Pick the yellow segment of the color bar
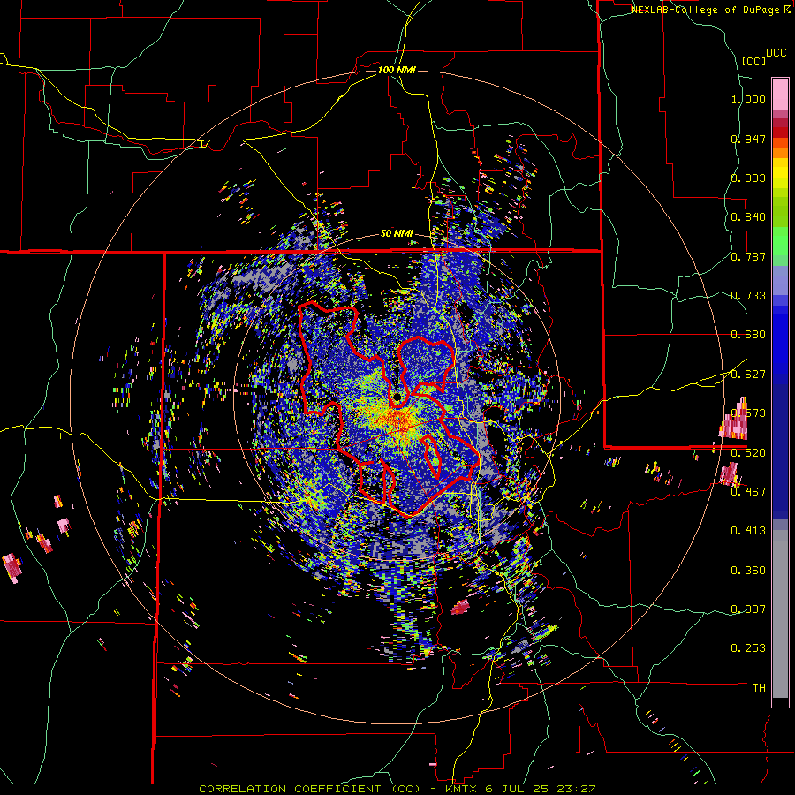Image resolution: width=795 pixels, height=795 pixels. click(780, 174)
